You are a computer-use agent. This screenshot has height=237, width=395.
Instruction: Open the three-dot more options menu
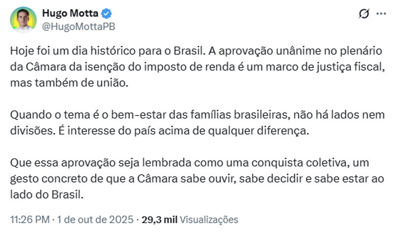(x=381, y=14)
